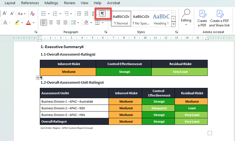Screen dimensions: 235x141
Task: Click the Multilevel List icon
Action: (66, 14)
